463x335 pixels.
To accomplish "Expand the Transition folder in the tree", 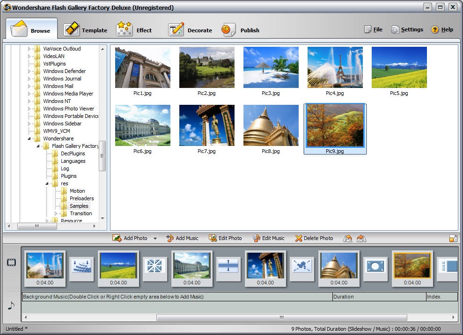I will pyautogui.click(x=55, y=213).
